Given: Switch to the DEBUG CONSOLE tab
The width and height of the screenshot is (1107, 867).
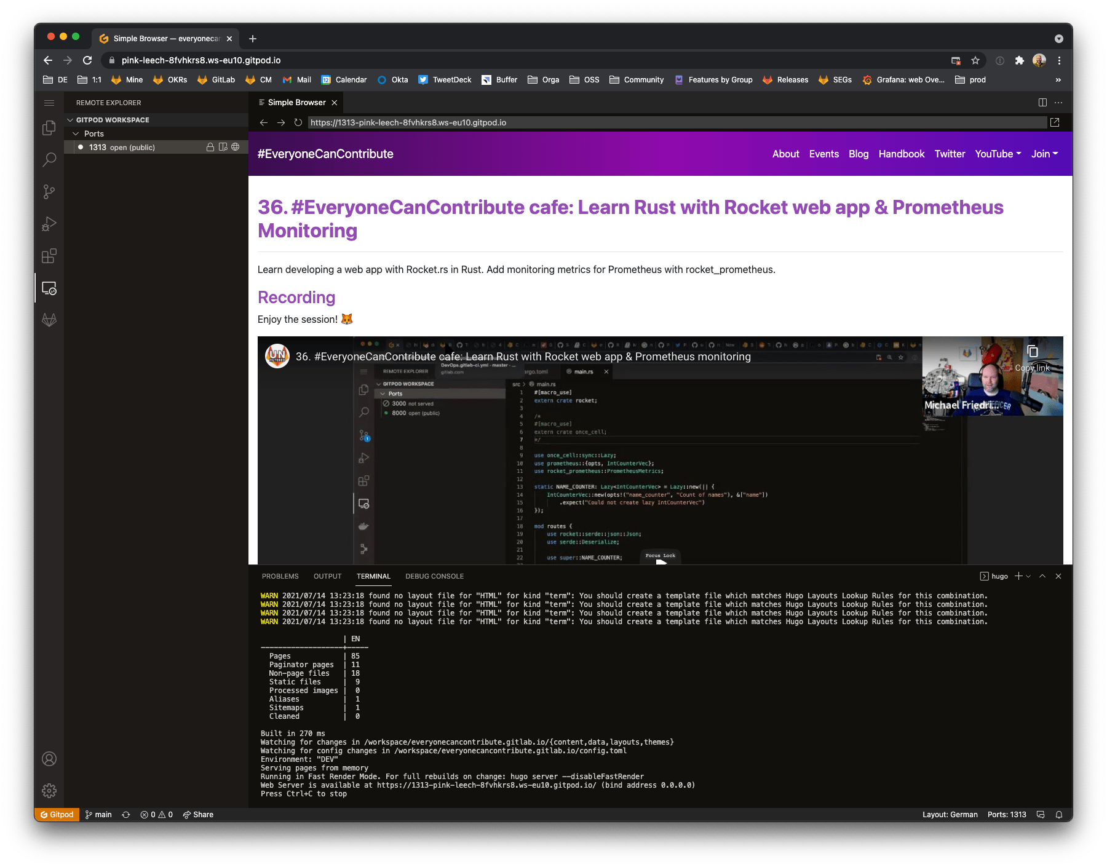Looking at the screenshot, I should click(434, 576).
